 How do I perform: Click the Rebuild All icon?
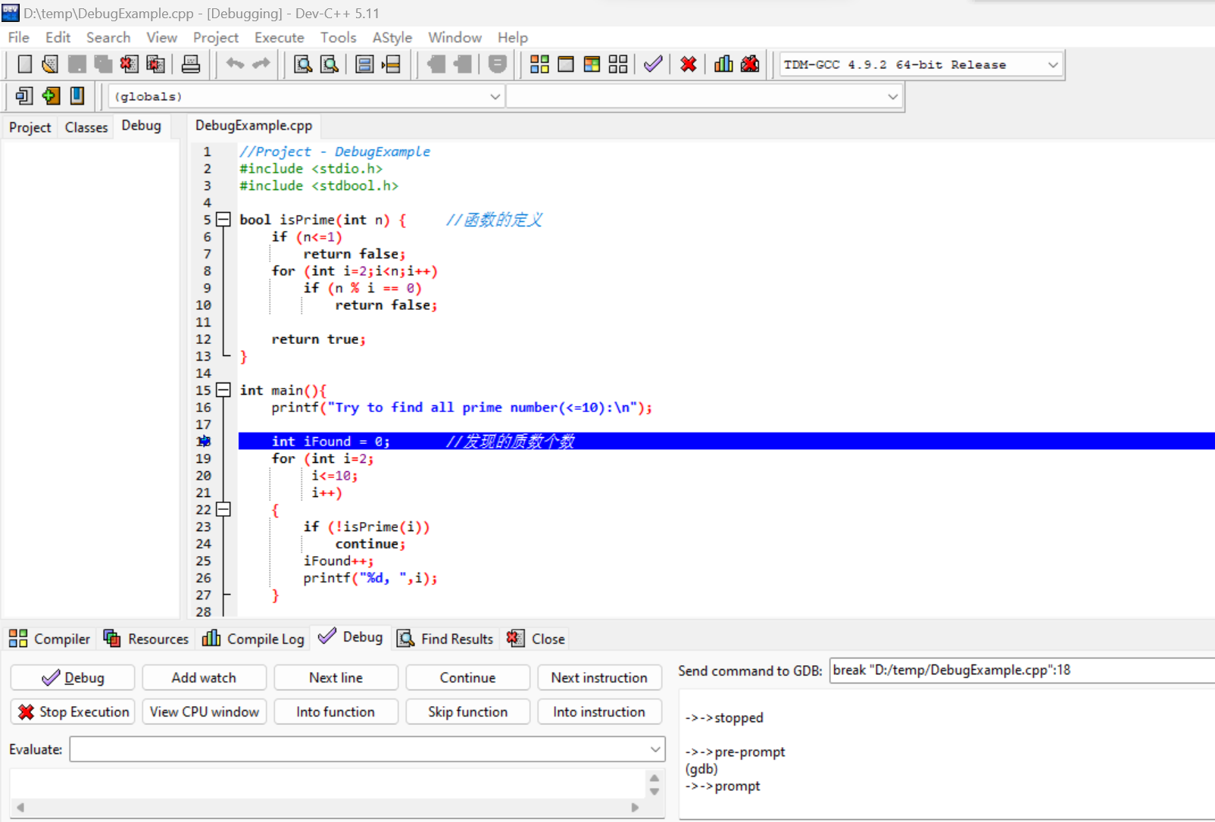618,64
